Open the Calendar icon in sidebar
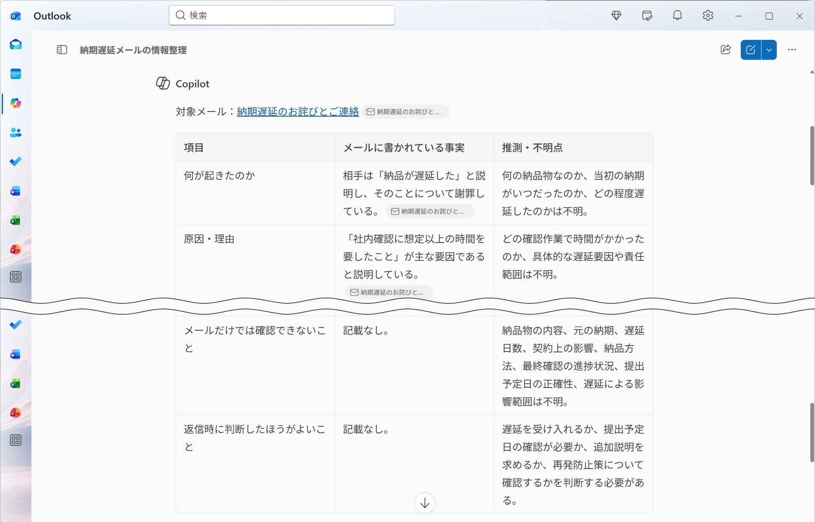815x522 pixels. (16, 74)
